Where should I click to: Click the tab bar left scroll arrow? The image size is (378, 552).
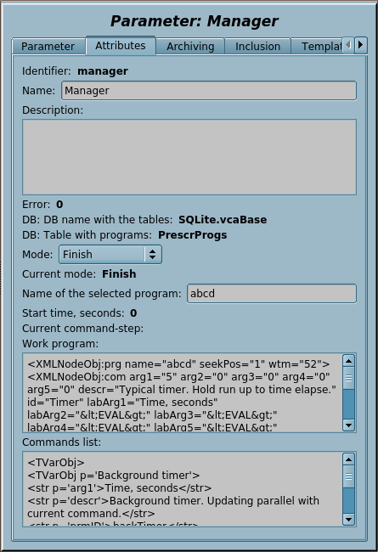(x=348, y=45)
